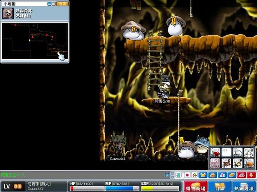Toggle the chat window expand button

(167, 175)
